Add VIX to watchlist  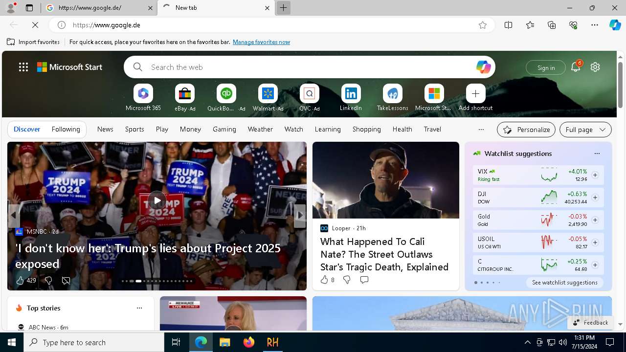click(595, 175)
